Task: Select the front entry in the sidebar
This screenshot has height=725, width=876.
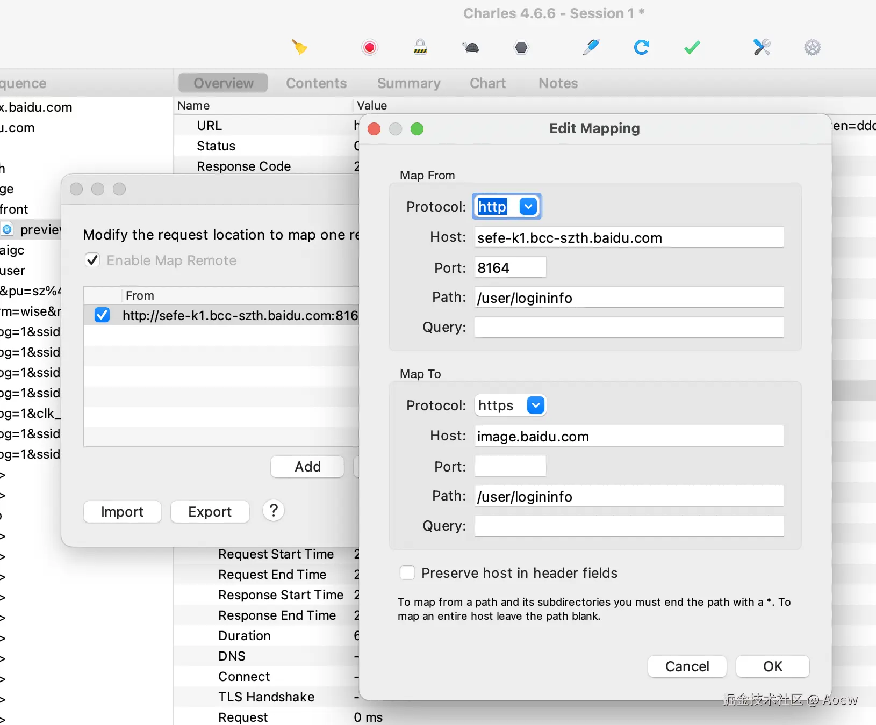Action: [15, 209]
